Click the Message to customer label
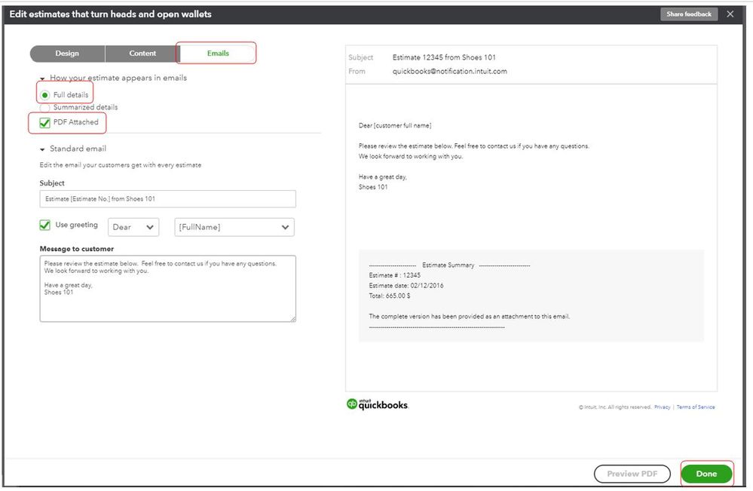753x491 pixels. click(x=77, y=249)
